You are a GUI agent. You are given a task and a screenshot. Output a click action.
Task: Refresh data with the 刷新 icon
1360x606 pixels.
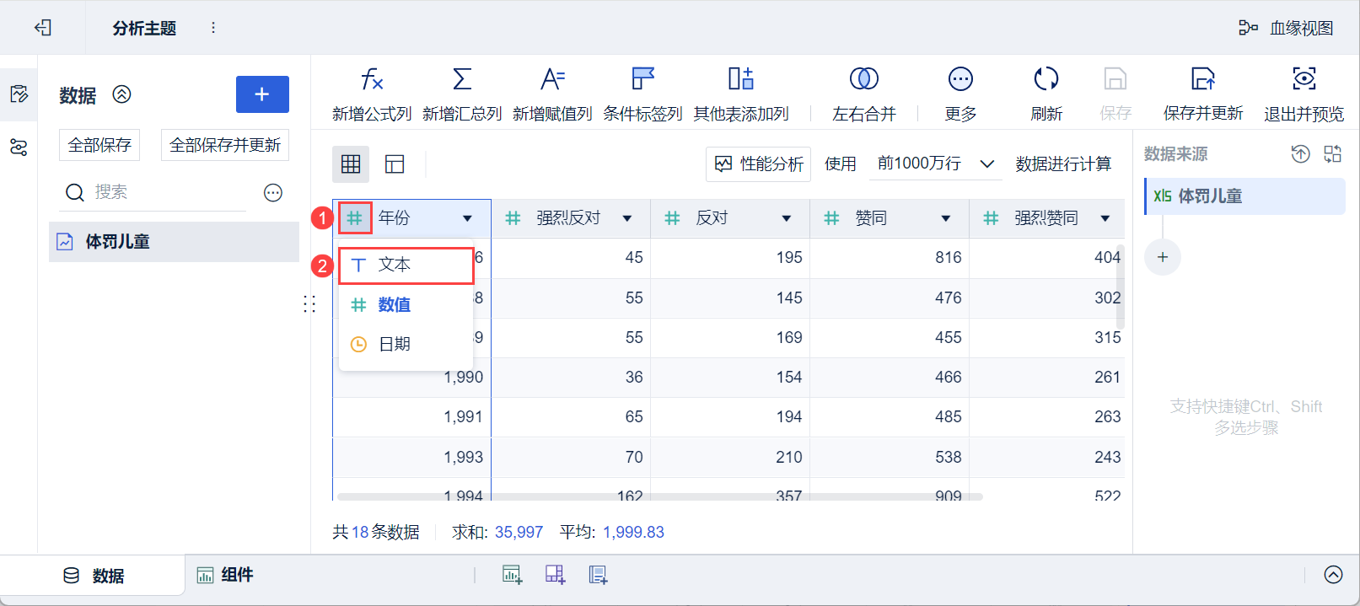pos(1046,79)
